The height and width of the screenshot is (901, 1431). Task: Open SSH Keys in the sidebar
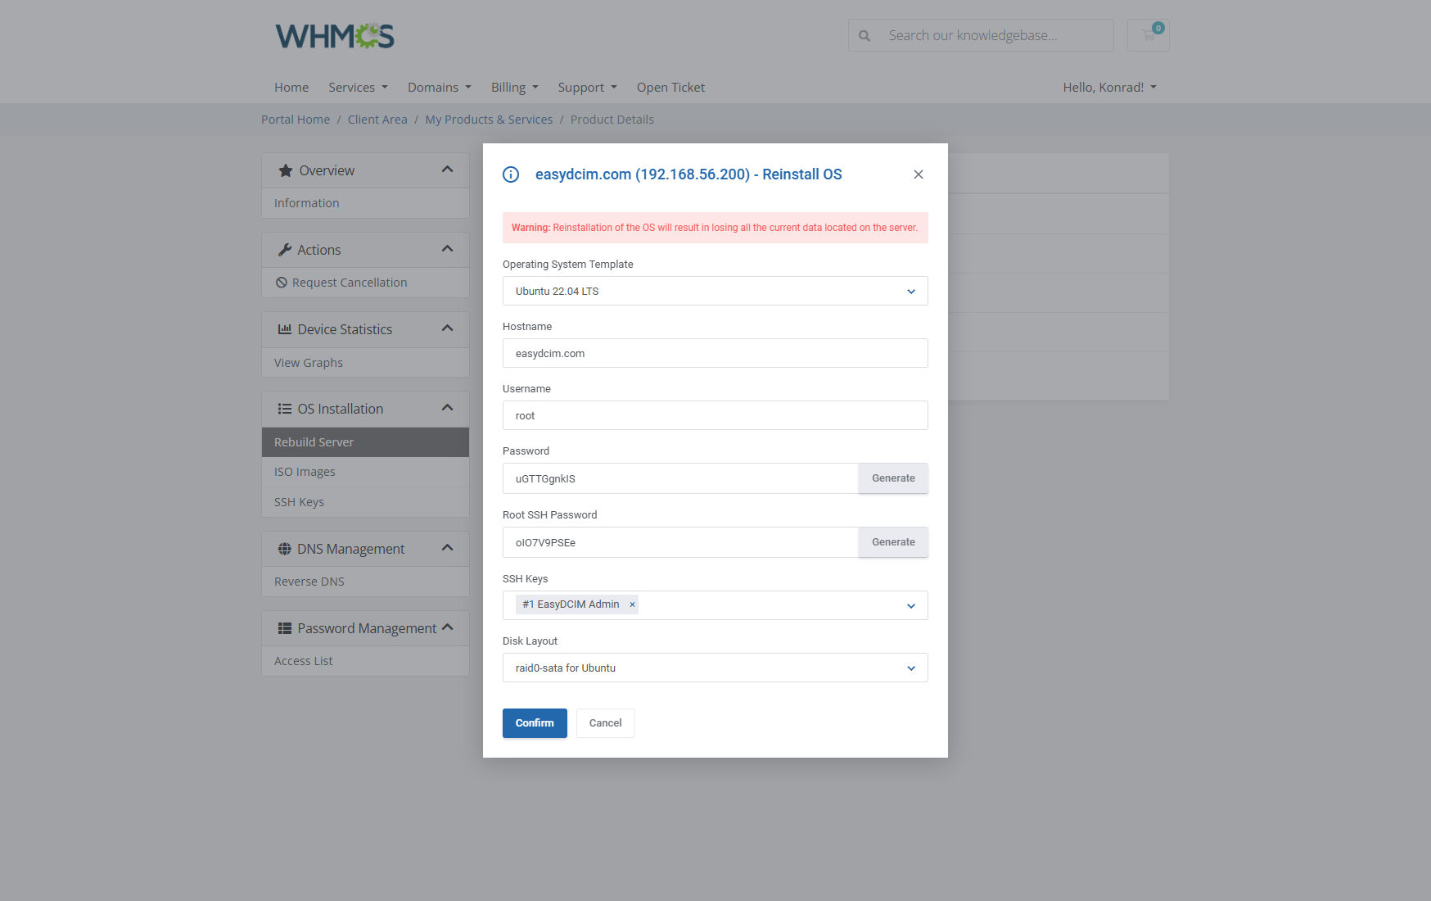click(365, 502)
